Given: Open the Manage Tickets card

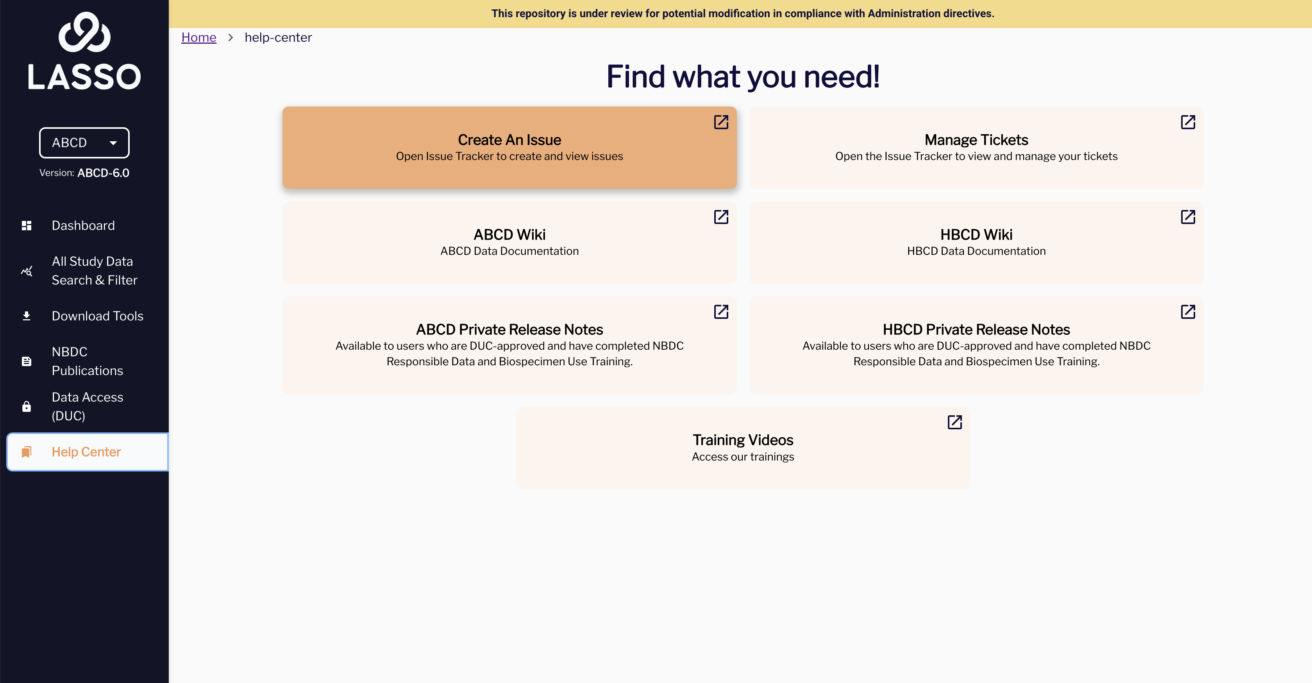Looking at the screenshot, I should [976, 148].
